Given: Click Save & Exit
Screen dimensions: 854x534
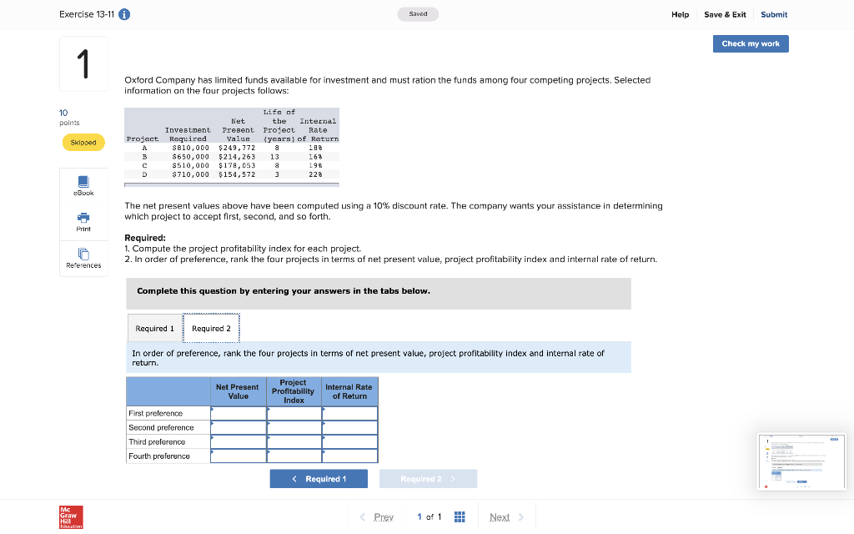Looking at the screenshot, I should click(725, 14).
